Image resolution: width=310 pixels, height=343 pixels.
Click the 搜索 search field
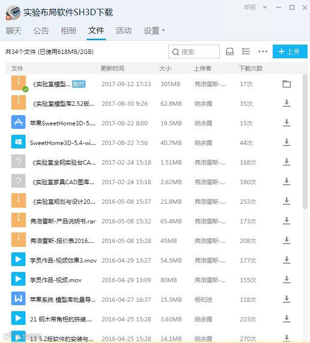pyautogui.click(x=194, y=51)
